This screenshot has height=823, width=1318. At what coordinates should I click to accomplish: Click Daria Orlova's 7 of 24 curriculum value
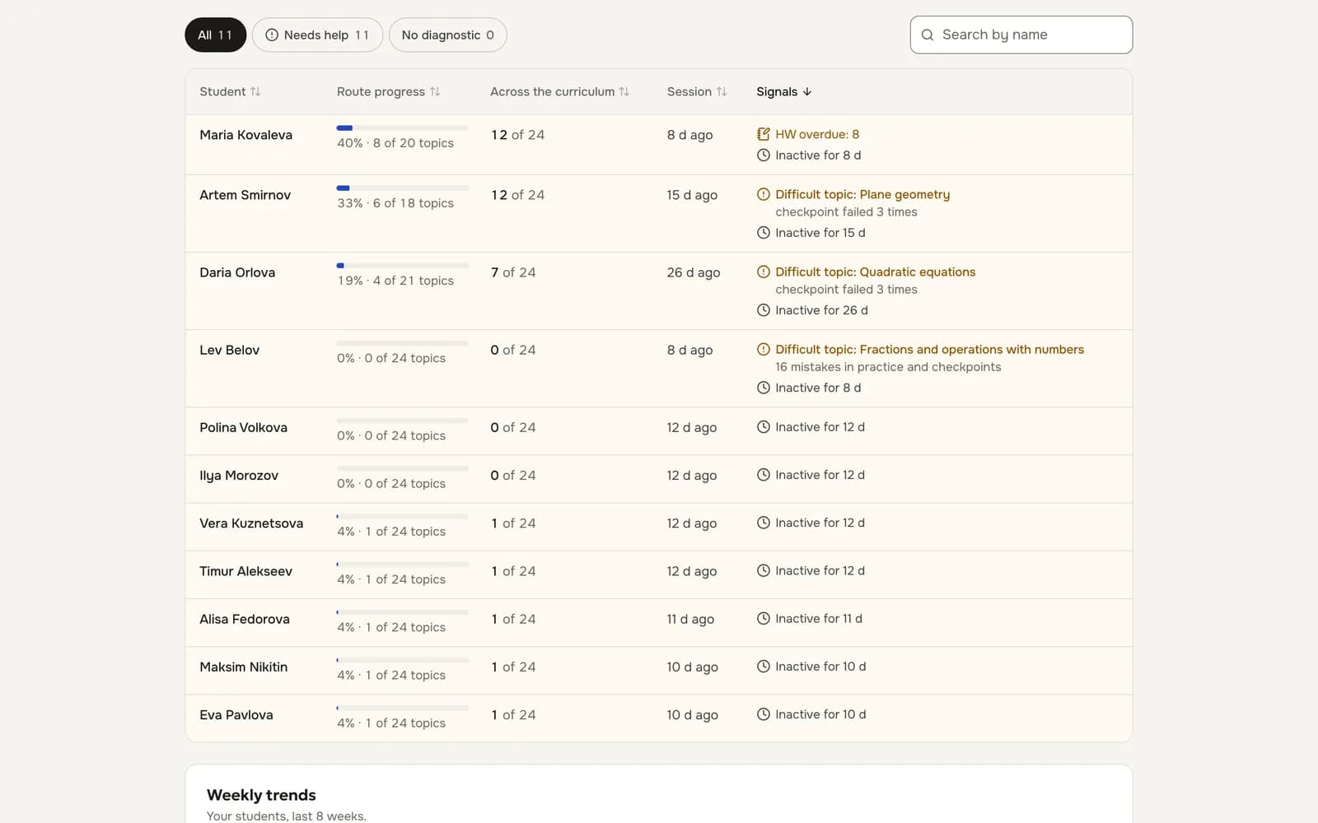[x=513, y=272]
